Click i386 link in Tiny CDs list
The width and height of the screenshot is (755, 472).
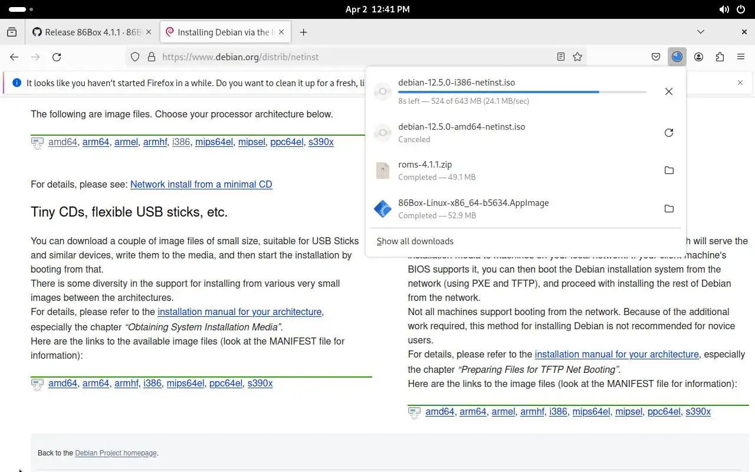coord(152,383)
